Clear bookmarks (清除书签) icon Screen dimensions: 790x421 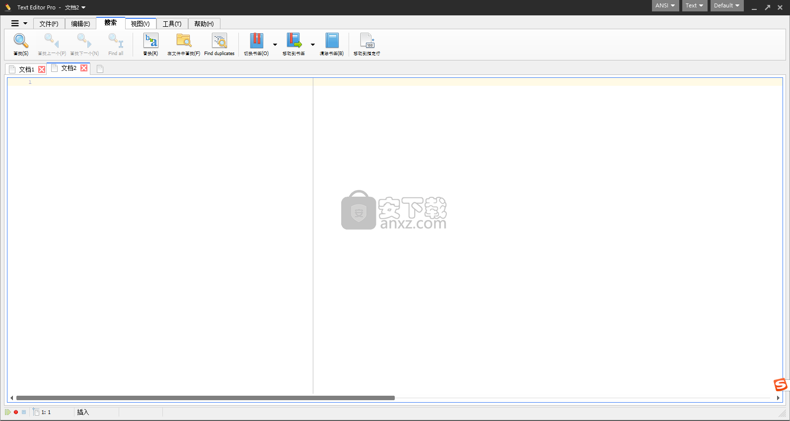(x=332, y=41)
